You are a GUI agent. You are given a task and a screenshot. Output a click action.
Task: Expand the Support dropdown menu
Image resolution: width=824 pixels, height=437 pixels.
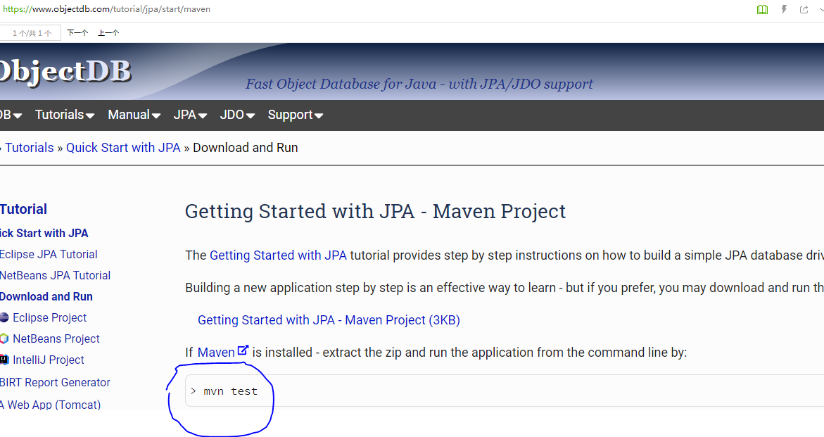point(296,115)
